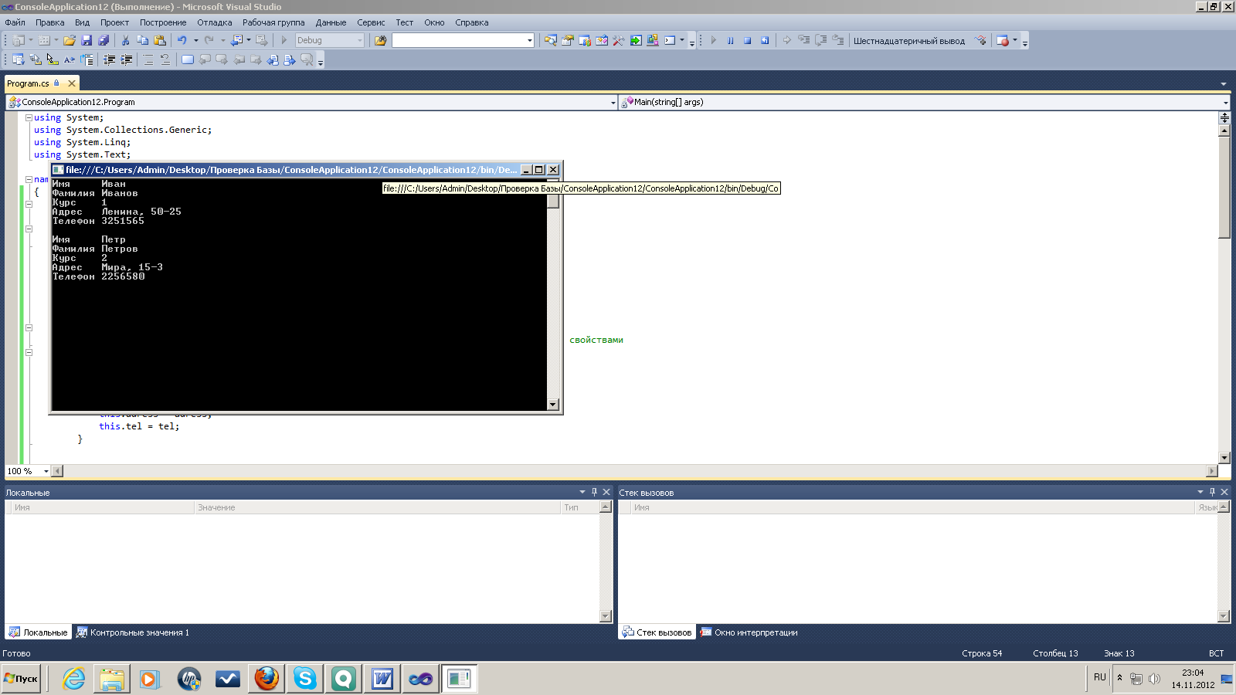This screenshot has height=695, width=1236.
Task: Click Show Next Statement arrow icon
Action: tap(786, 41)
